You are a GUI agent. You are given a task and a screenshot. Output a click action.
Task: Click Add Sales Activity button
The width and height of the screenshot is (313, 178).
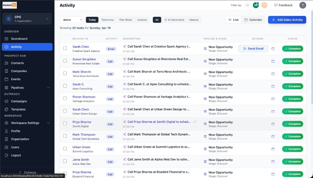[287, 20]
